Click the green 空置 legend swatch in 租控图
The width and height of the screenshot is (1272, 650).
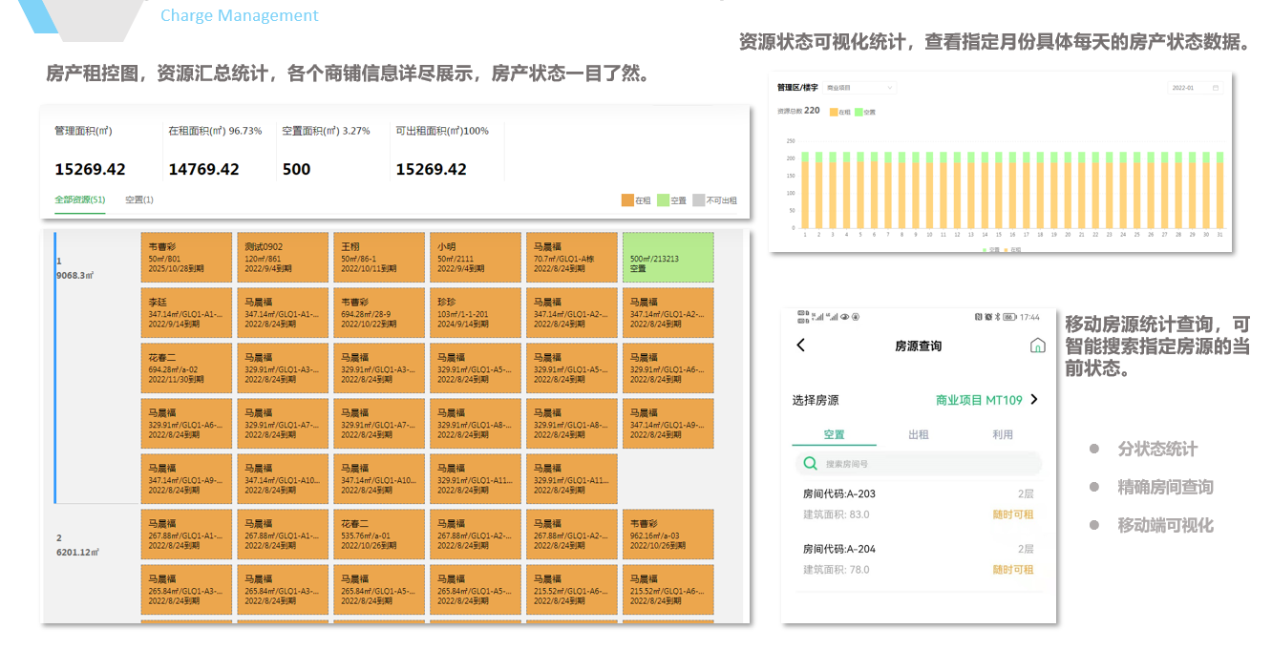(x=663, y=200)
